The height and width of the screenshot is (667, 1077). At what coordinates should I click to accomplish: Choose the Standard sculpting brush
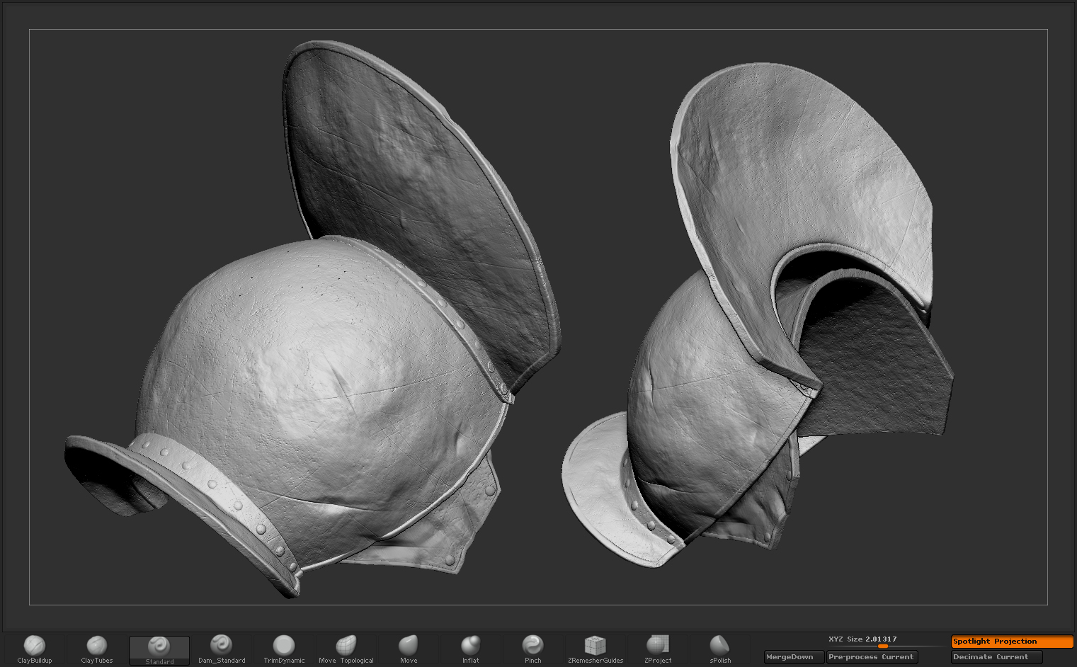[159, 650]
